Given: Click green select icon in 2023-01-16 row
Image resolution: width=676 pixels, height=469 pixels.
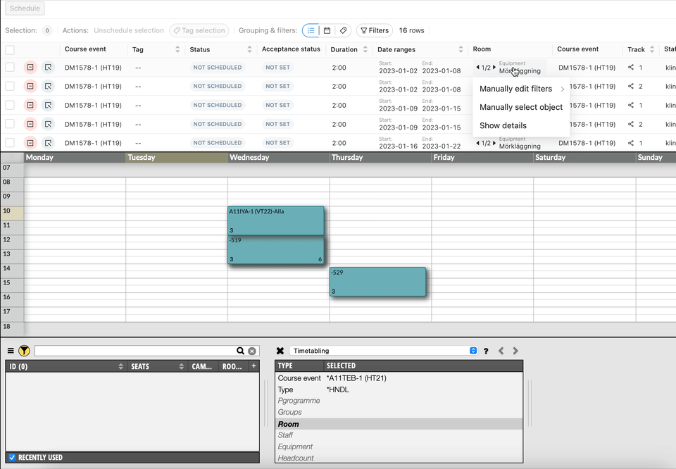Looking at the screenshot, I should (x=48, y=143).
